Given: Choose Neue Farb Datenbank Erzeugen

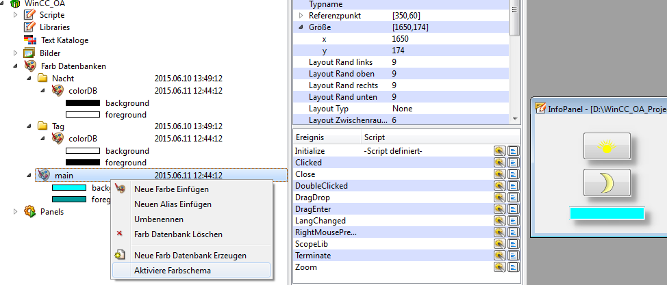Looking at the screenshot, I should click(190, 256).
